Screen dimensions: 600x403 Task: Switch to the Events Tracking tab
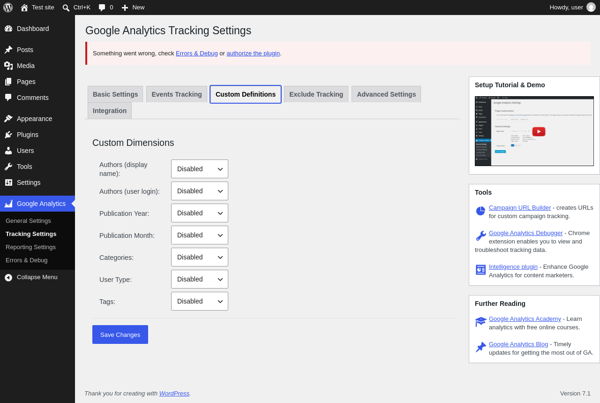(x=177, y=94)
